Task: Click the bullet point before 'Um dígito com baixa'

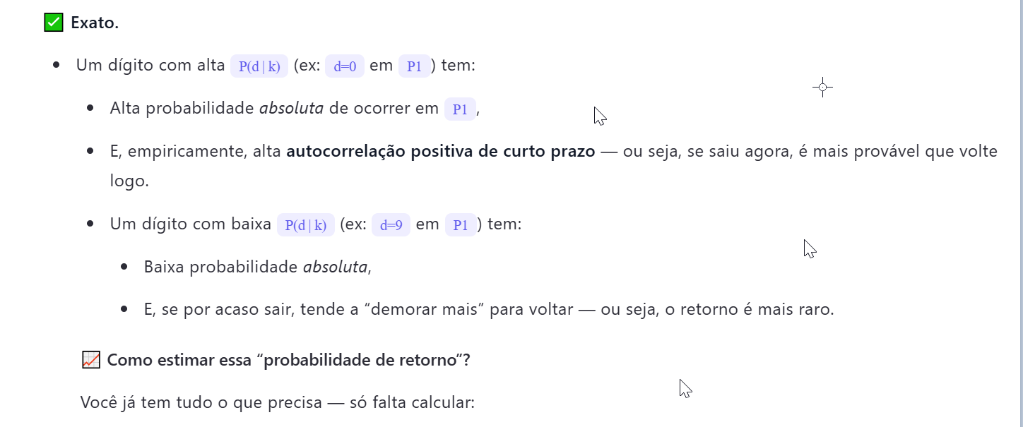Action: [90, 224]
